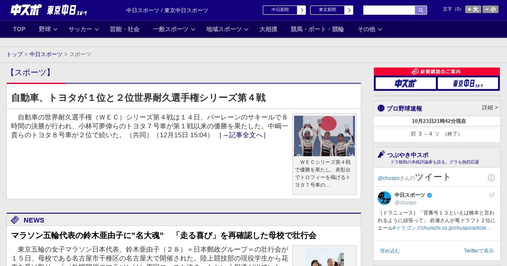Click the Twitter bird icon in tweet
This screenshot has width=507, height=266.
click(x=492, y=195)
